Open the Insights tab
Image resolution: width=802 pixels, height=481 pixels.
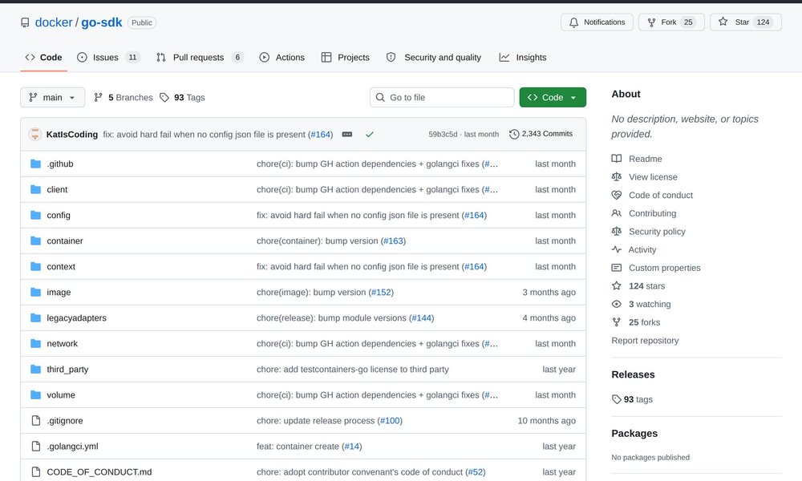pyautogui.click(x=523, y=57)
